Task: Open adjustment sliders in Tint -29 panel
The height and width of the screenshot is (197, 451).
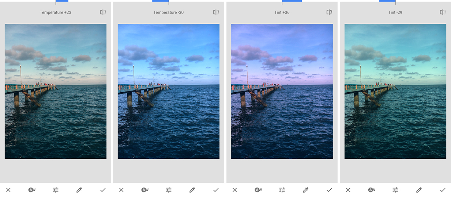Action: tap(395, 190)
